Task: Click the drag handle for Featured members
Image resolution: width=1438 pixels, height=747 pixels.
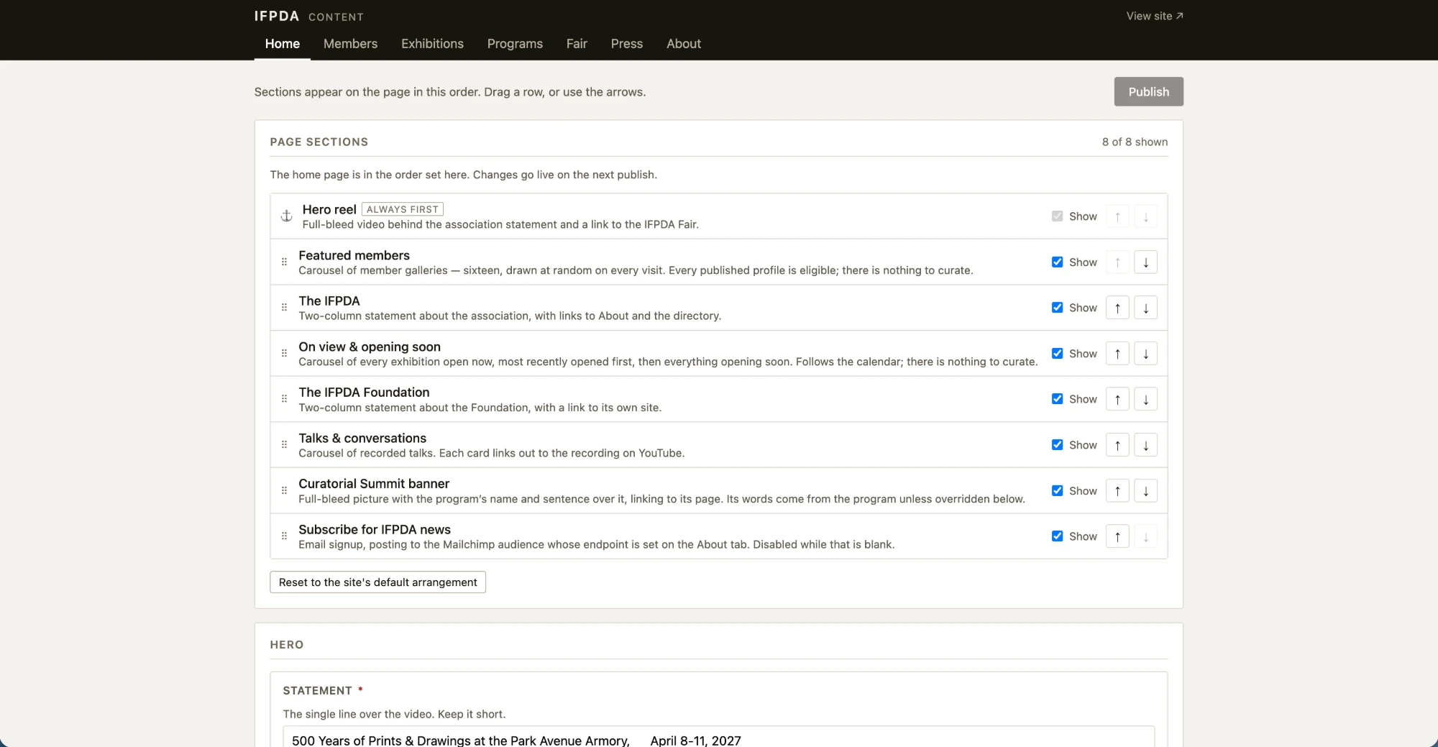Action: coord(284,262)
